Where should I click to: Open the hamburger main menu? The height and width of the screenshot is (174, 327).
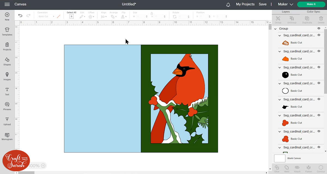coord(7,4)
